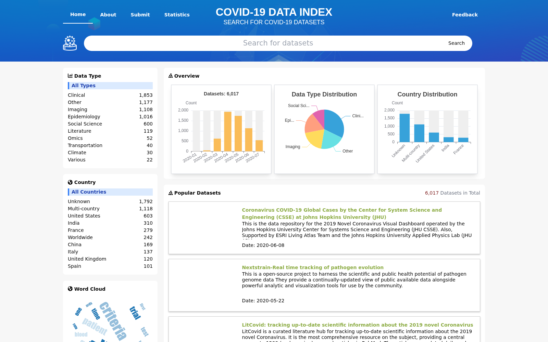Click the Date: 2020-05-22 text

point(263,301)
